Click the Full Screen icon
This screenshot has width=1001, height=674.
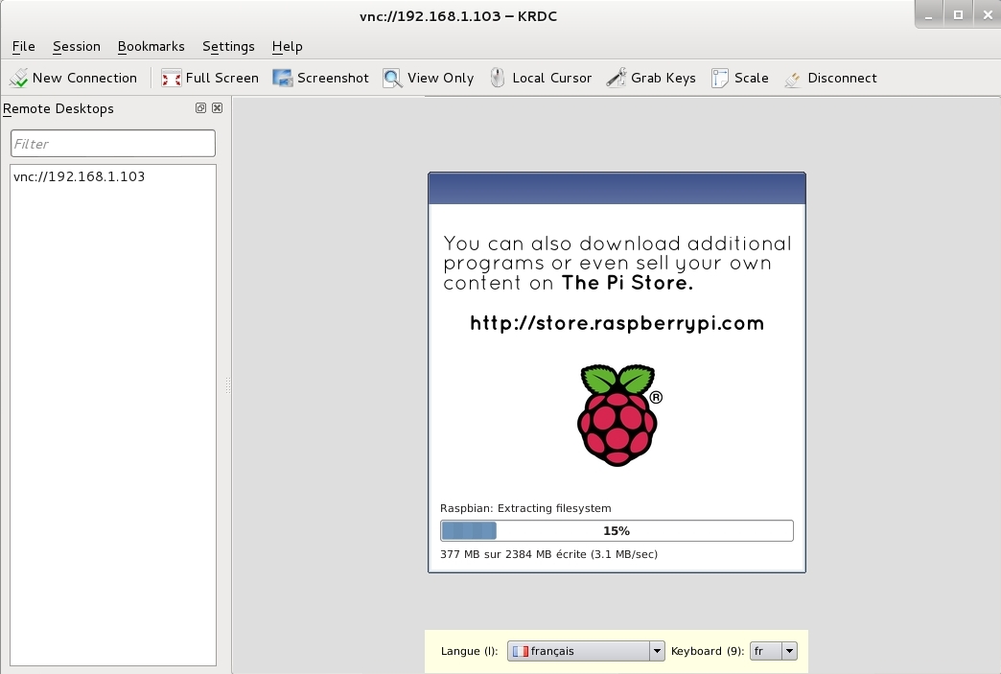click(171, 78)
